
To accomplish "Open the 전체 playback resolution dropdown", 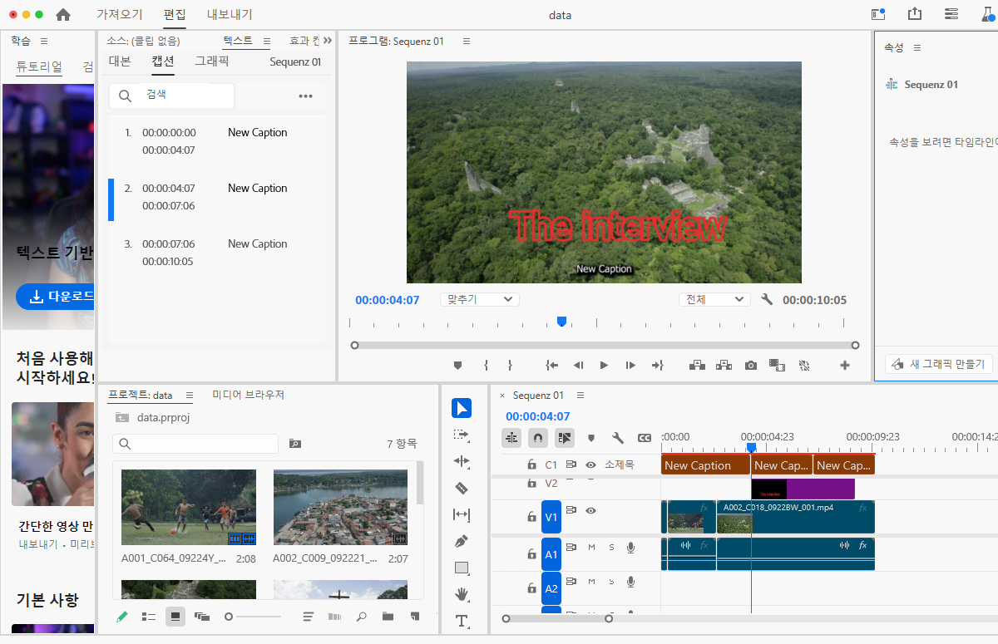I will click(714, 299).
